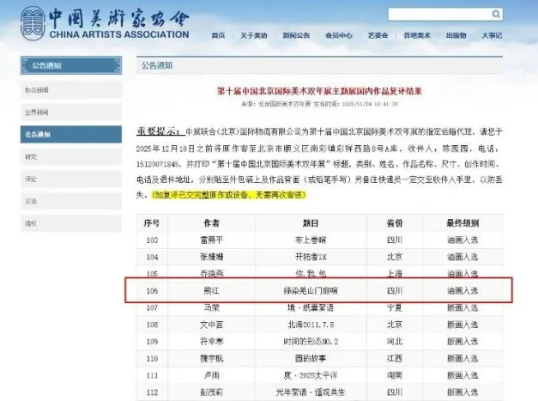Screen dimensions: 538x401
Task: Go to 新闻公告 in the navigation bar
Action: click(x=299, y=35)
